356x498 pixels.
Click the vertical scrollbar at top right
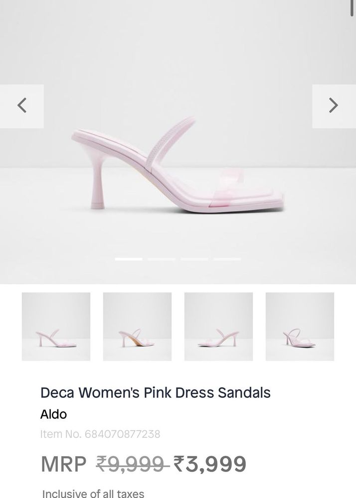353,5
